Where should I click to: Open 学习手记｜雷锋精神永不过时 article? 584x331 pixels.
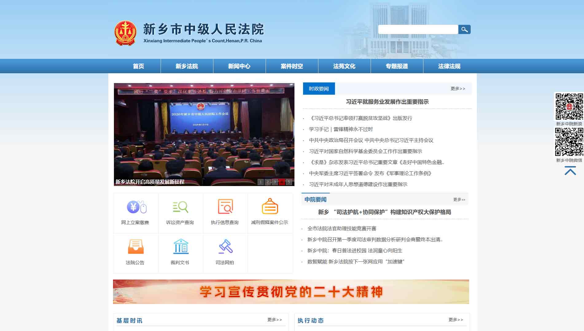[341, 129]
